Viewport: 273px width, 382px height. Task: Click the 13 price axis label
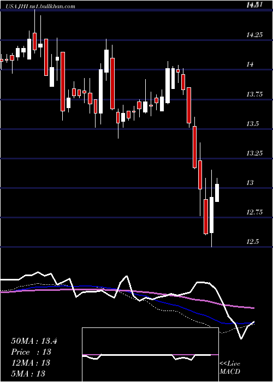point(250,182)
